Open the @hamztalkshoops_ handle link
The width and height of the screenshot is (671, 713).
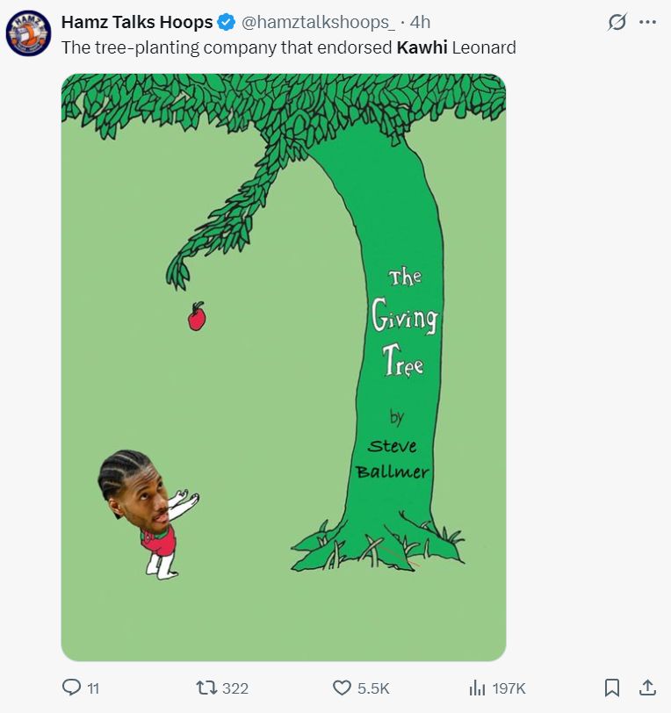317,22
